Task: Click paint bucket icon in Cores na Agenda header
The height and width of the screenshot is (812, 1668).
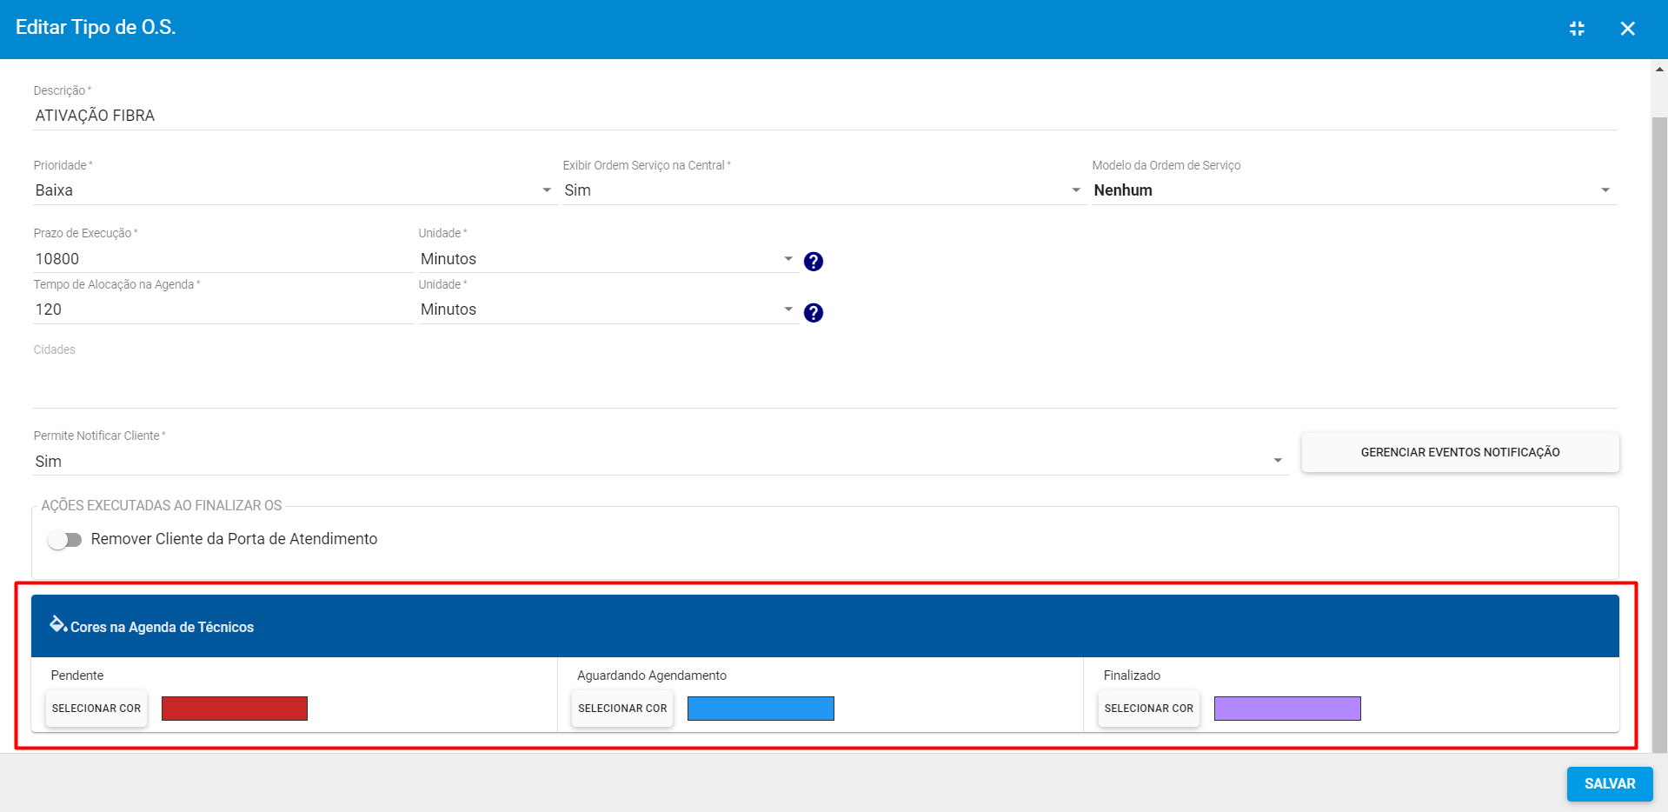Action: (58, 624)
